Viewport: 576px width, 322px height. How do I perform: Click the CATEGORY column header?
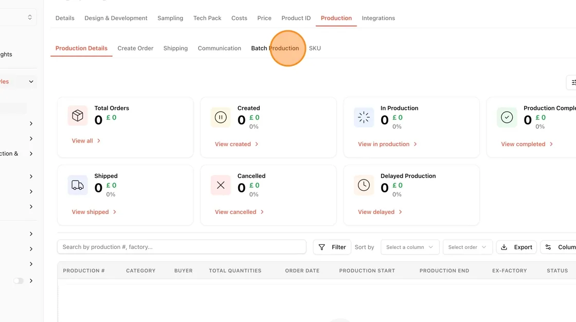tap(141, 271)
